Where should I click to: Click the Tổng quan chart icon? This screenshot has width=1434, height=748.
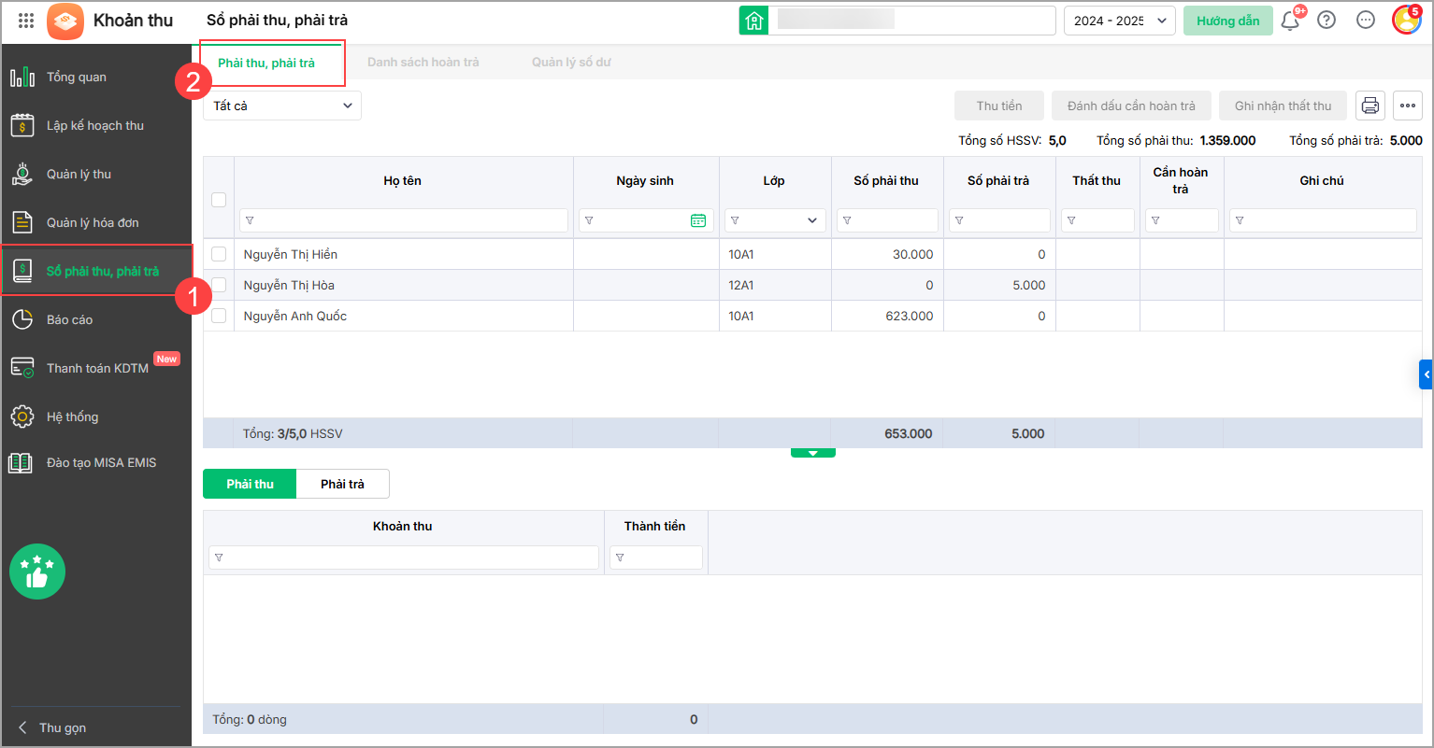coord(22,77)
